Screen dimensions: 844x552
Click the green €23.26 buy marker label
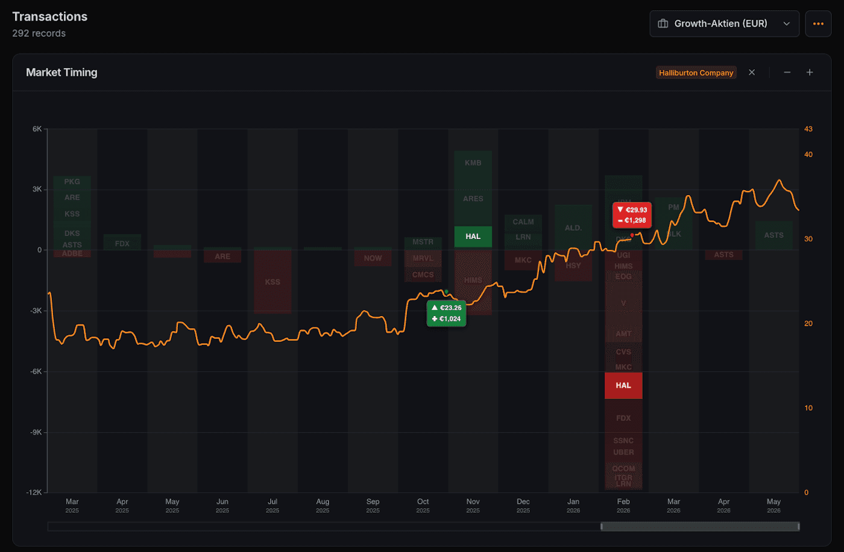click(x=447, y=314)
